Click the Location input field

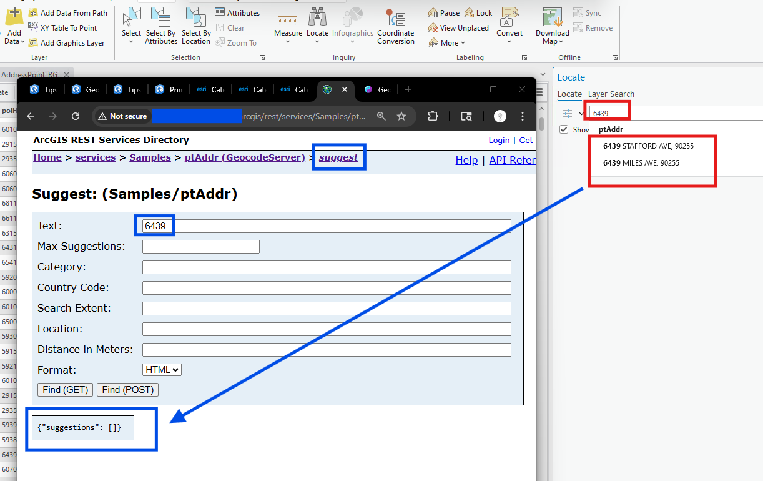point(327,329)
